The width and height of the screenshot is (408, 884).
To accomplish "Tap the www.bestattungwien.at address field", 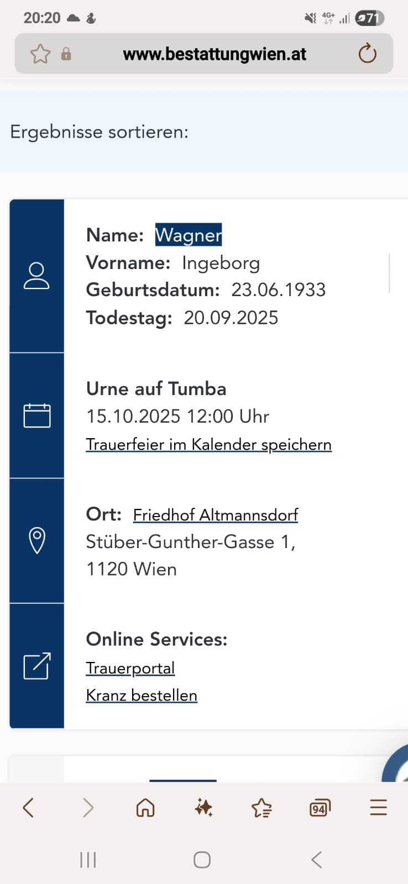I will coord(215,54).
